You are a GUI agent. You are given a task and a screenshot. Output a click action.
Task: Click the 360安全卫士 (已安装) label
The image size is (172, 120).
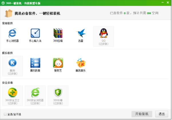tap(12, 102)
